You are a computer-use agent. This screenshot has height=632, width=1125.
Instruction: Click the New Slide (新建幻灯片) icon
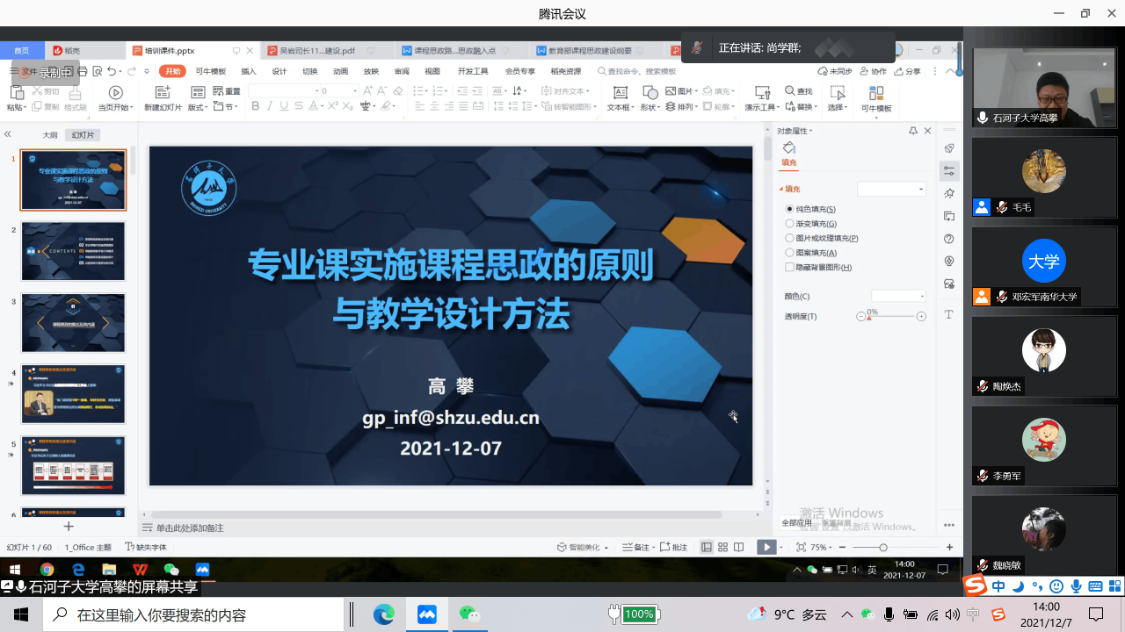162,93
